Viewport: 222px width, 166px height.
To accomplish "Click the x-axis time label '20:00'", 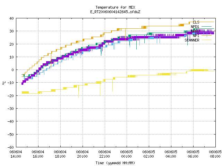I will pyautogui.click(x=82, y=156).
